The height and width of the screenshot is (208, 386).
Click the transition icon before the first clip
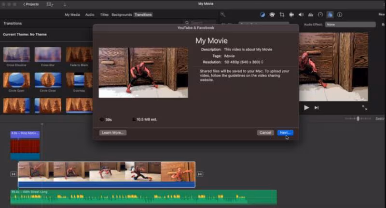tap(14, 174)
